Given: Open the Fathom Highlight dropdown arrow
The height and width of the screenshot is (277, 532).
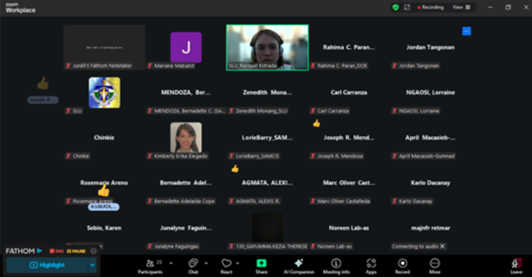Looking at the screenshot, I should point(92,265).
